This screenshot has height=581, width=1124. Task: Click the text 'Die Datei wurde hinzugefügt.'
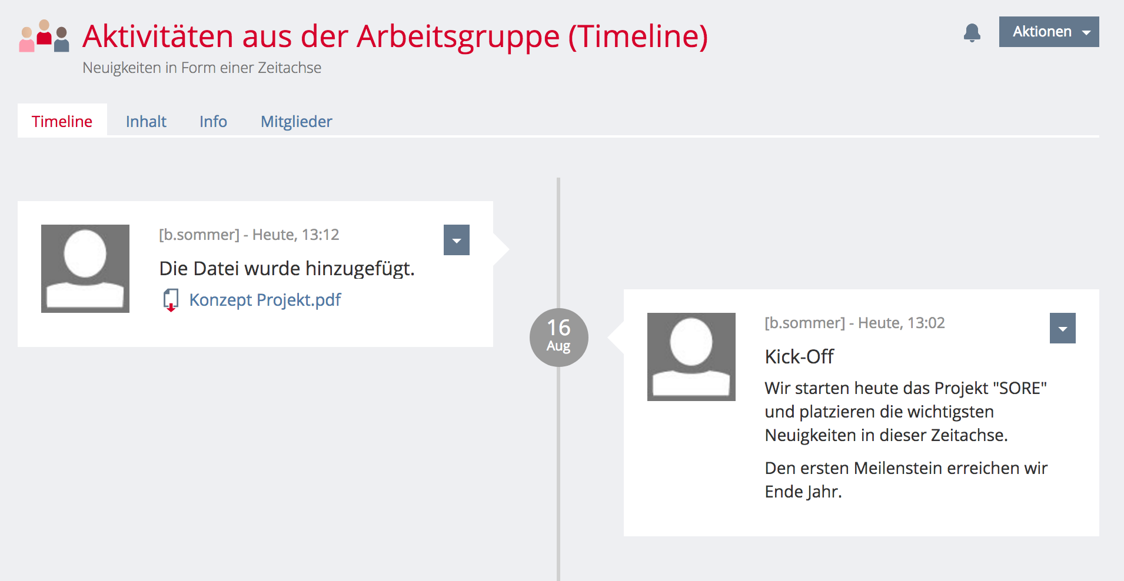pos(287,269)
